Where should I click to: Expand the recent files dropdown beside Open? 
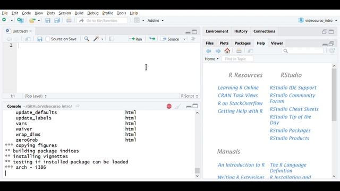point(39,21)
